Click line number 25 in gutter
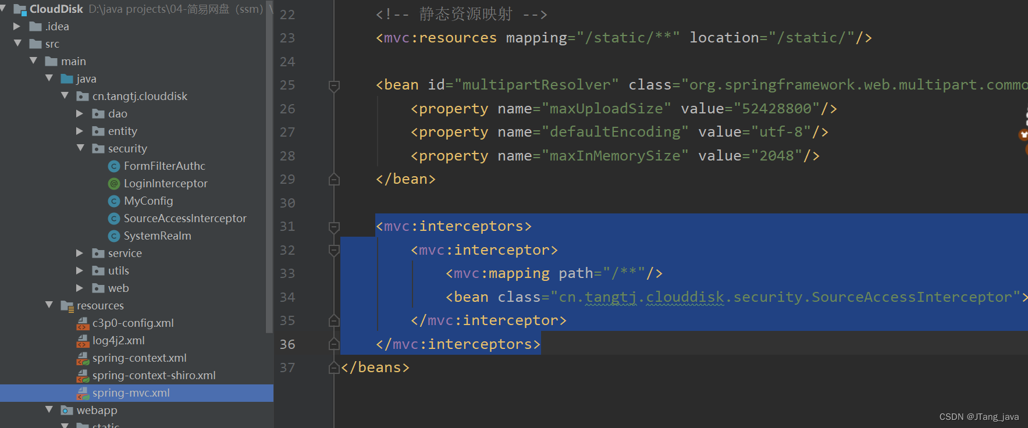This screenshot has height=428, width=1028. pyautogui.click(x=287, y=85)
